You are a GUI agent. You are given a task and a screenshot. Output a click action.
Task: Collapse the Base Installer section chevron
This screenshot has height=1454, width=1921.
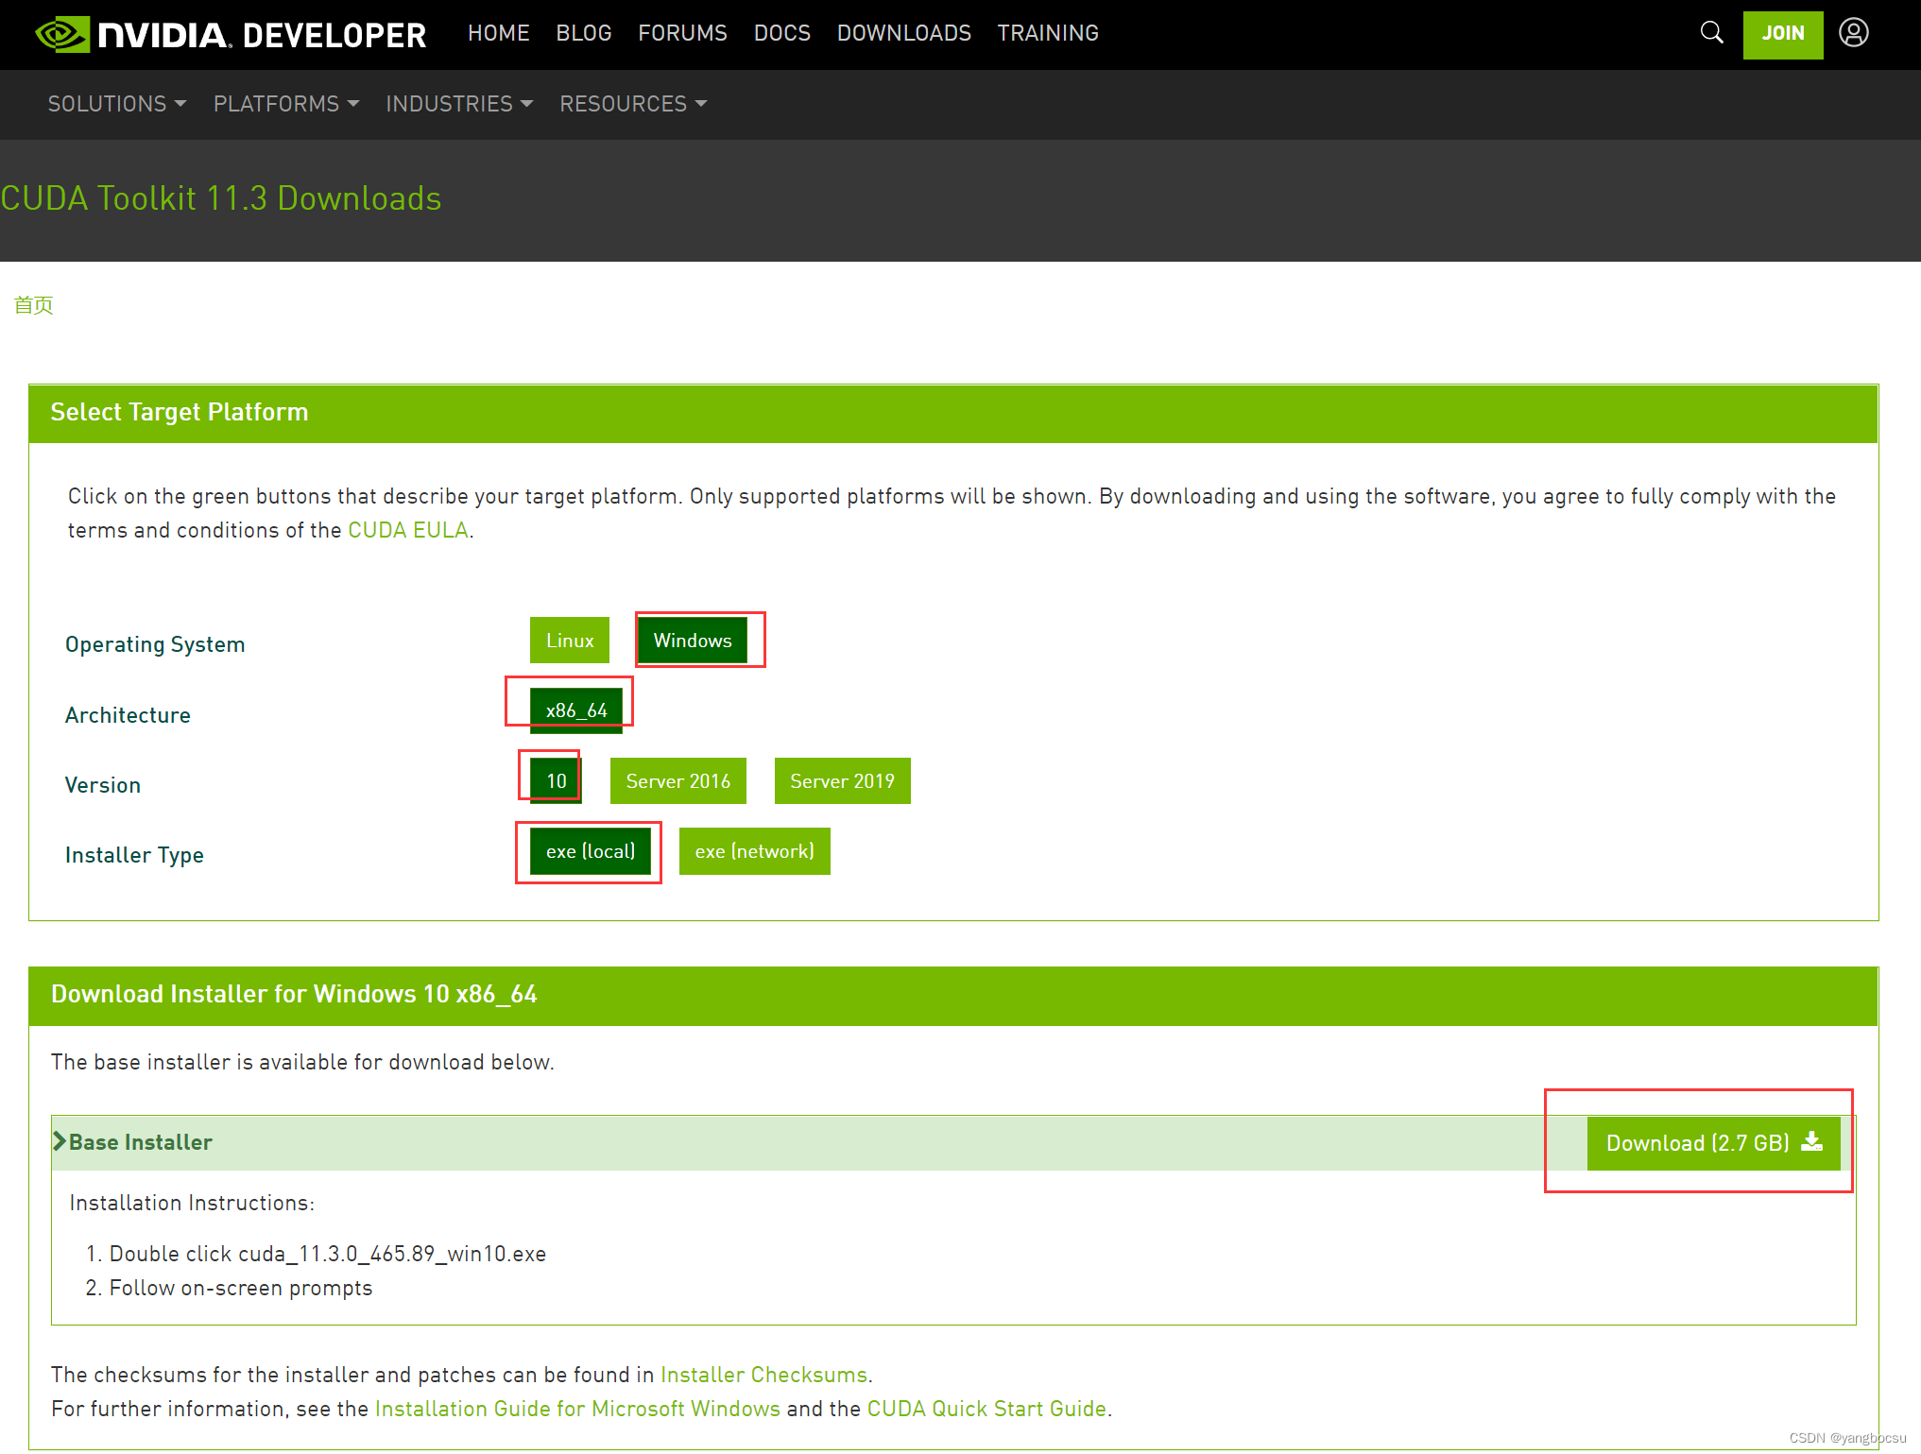click(x=60, y=1141)
